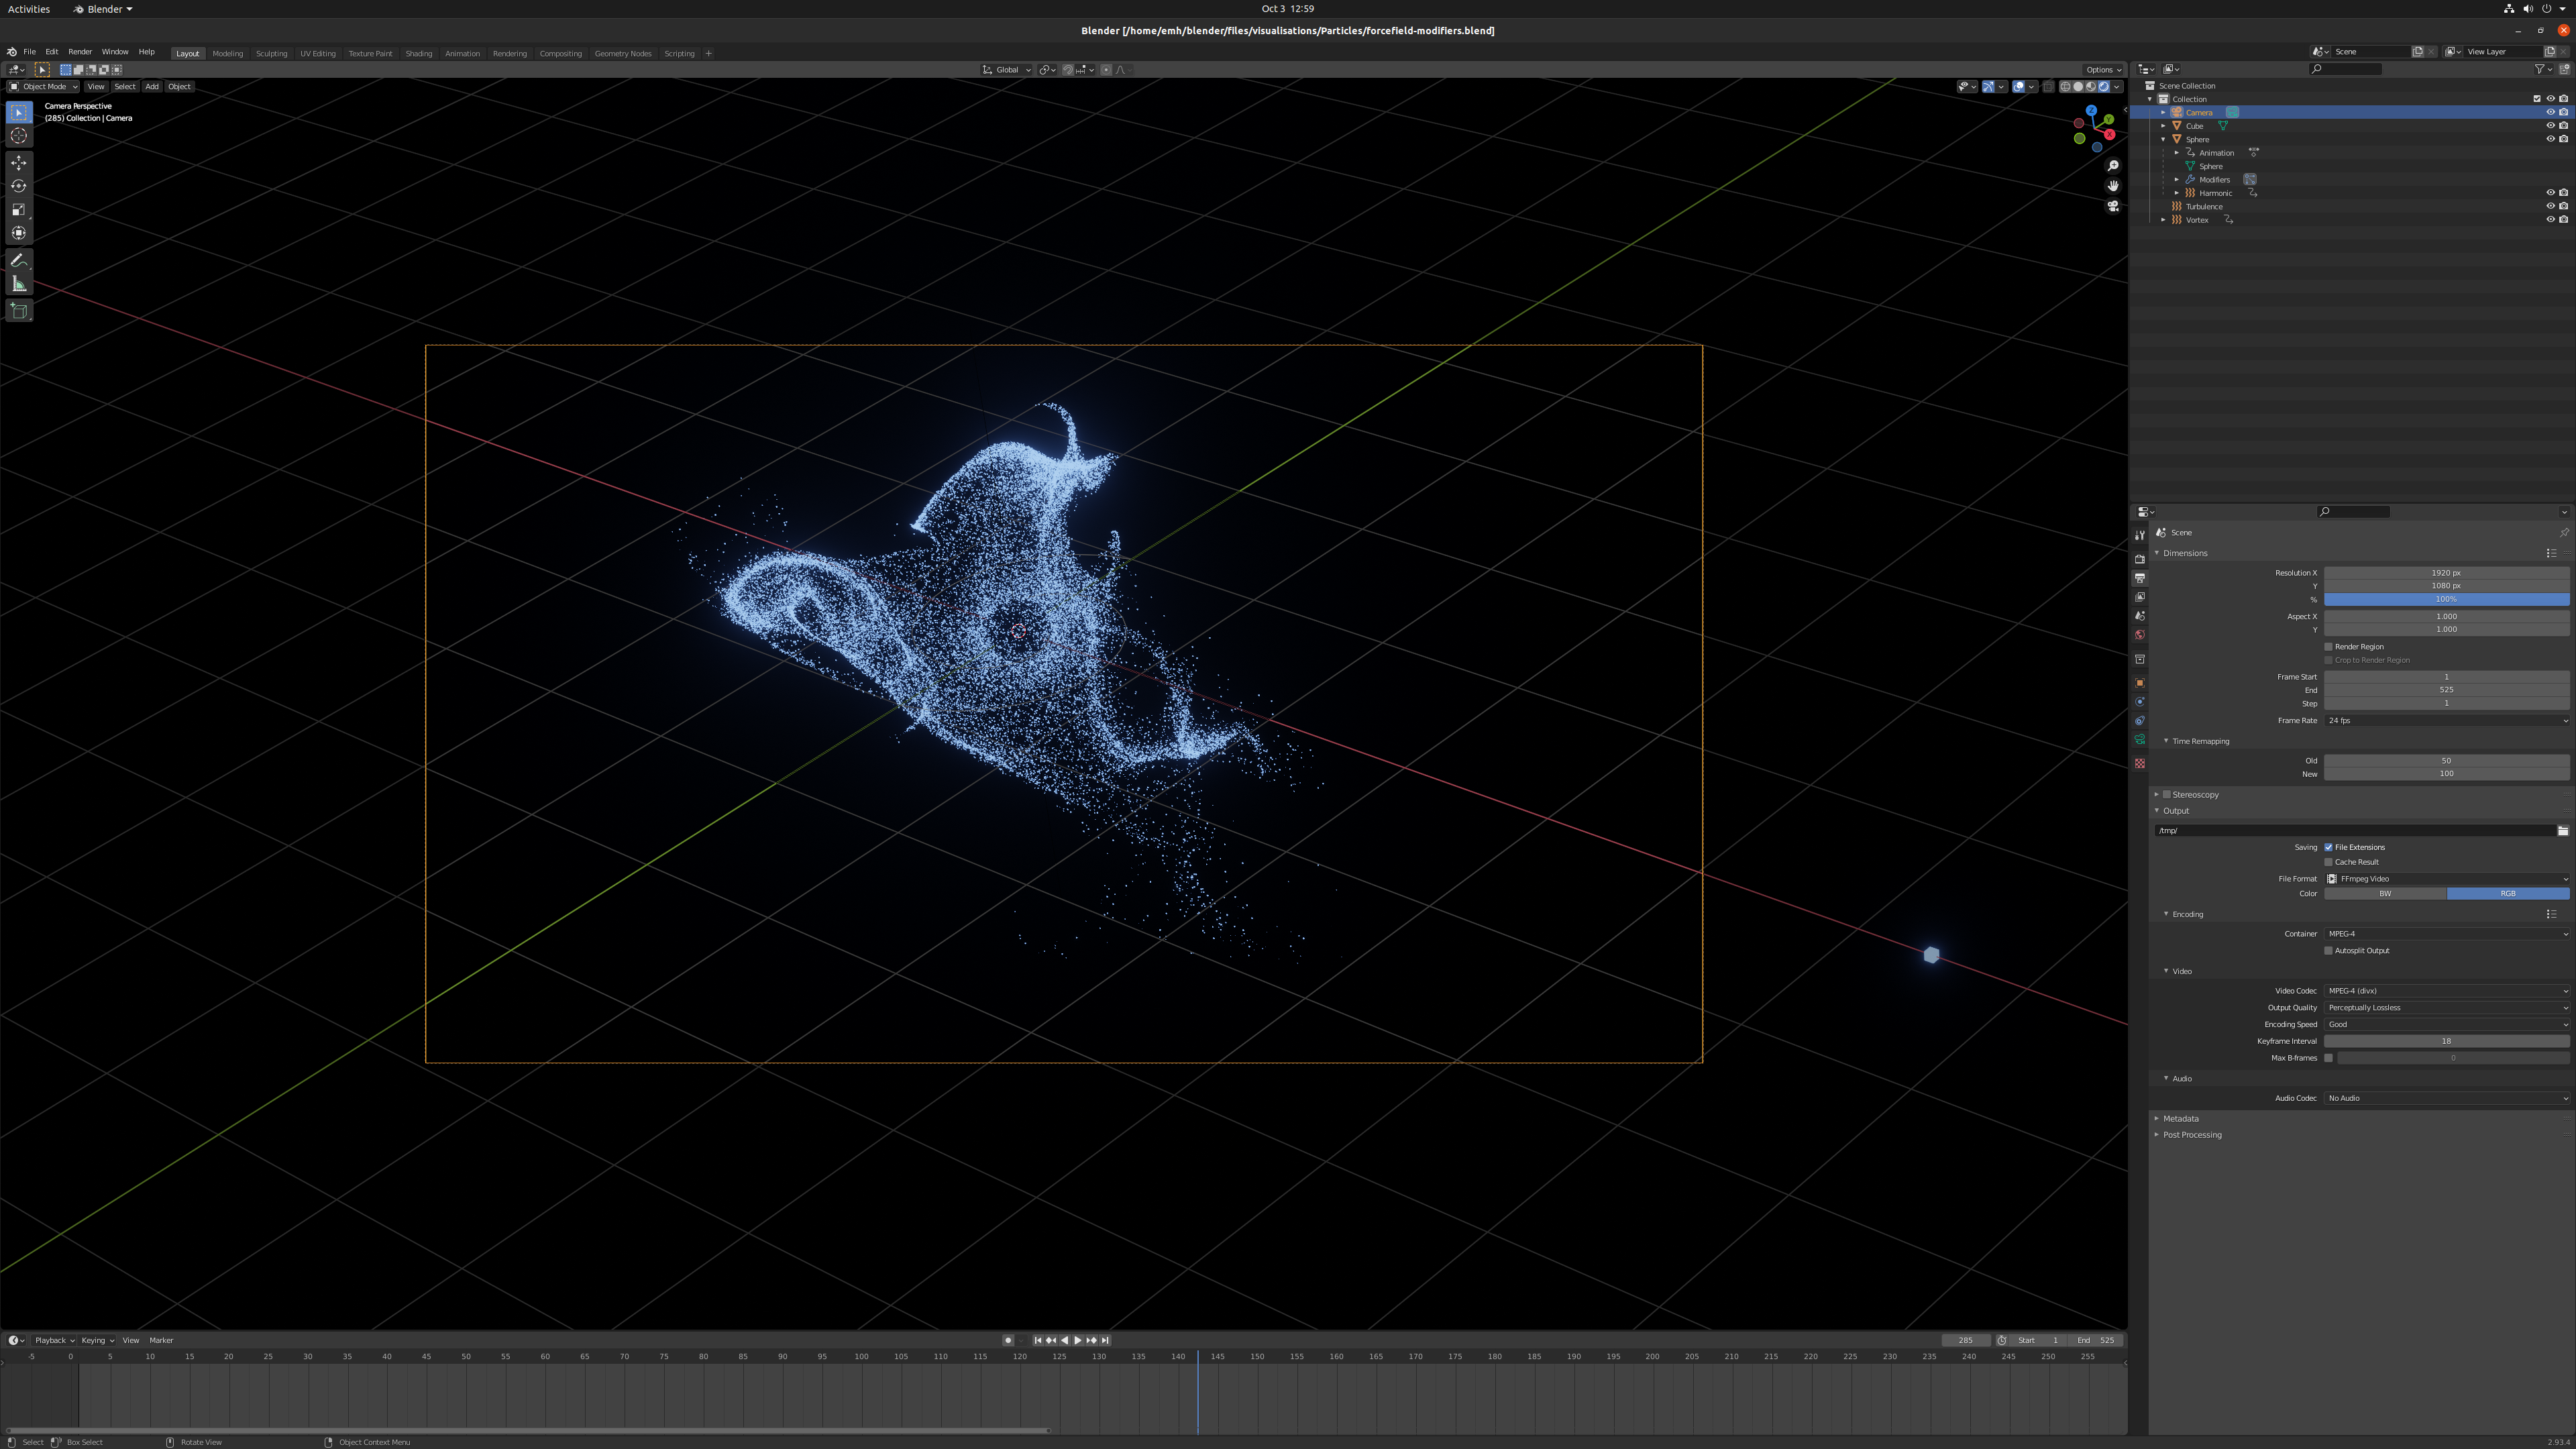Image resolution: width=2576 pixels, height=1449 pixels.
Task: Click the resolution percentage 100% slider
Action: (x=2446, y=600)
